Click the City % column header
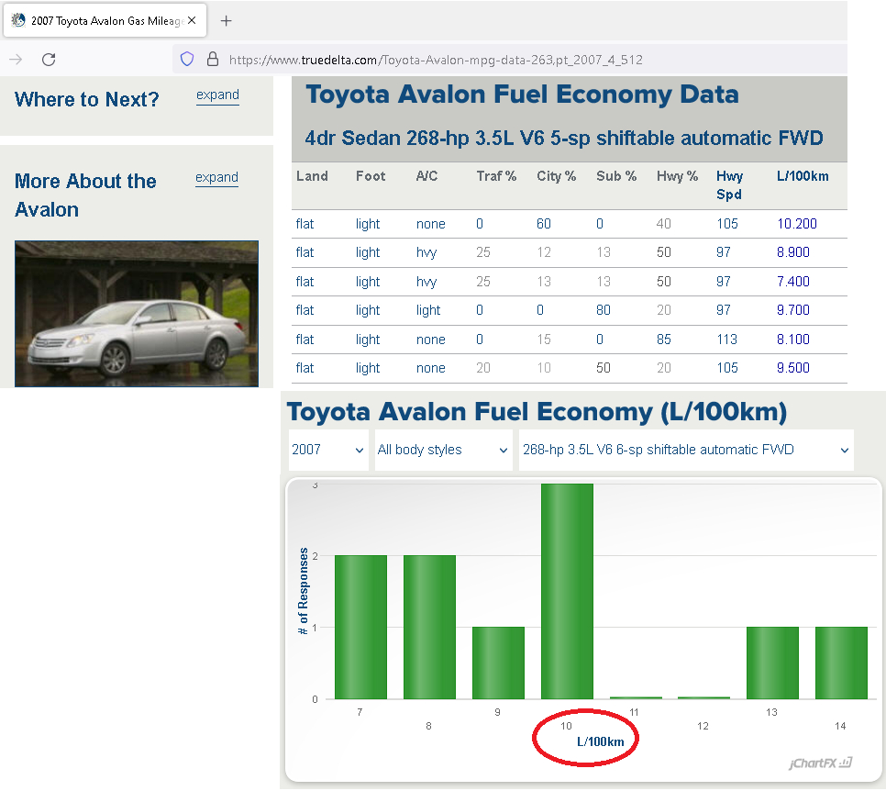 coord(556,176)
